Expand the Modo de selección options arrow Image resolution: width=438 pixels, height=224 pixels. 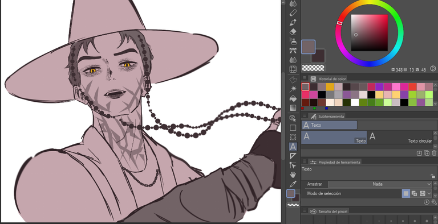click(x=429, y=193)
